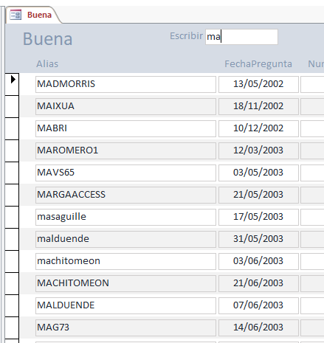Click the lowercase machitomeon alias field
The image size is (324, 343).
tap(125, 261)
